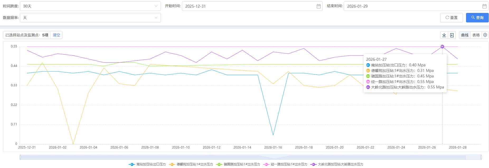The height and width of the screenshot is (168, 489).
Task: Click the purple 05 data point marker
Action: (442, 47)
